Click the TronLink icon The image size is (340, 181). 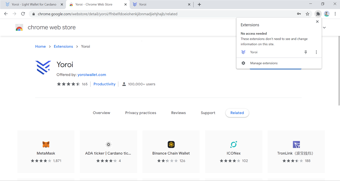click(x=296, y=144)
